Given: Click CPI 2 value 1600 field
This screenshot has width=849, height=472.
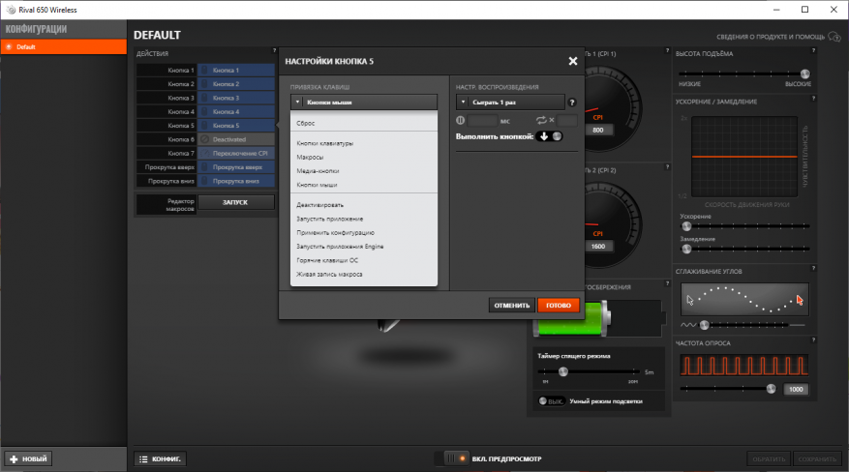Looking at the screenshot, I should tap(597, 246).
